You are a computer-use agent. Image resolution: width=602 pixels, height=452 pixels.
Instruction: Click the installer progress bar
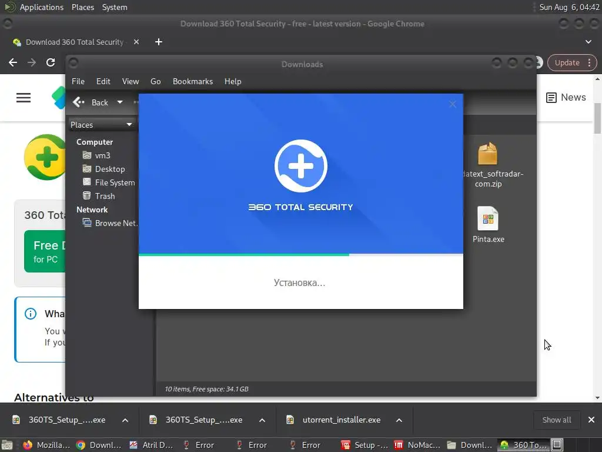tap(301, 254)
